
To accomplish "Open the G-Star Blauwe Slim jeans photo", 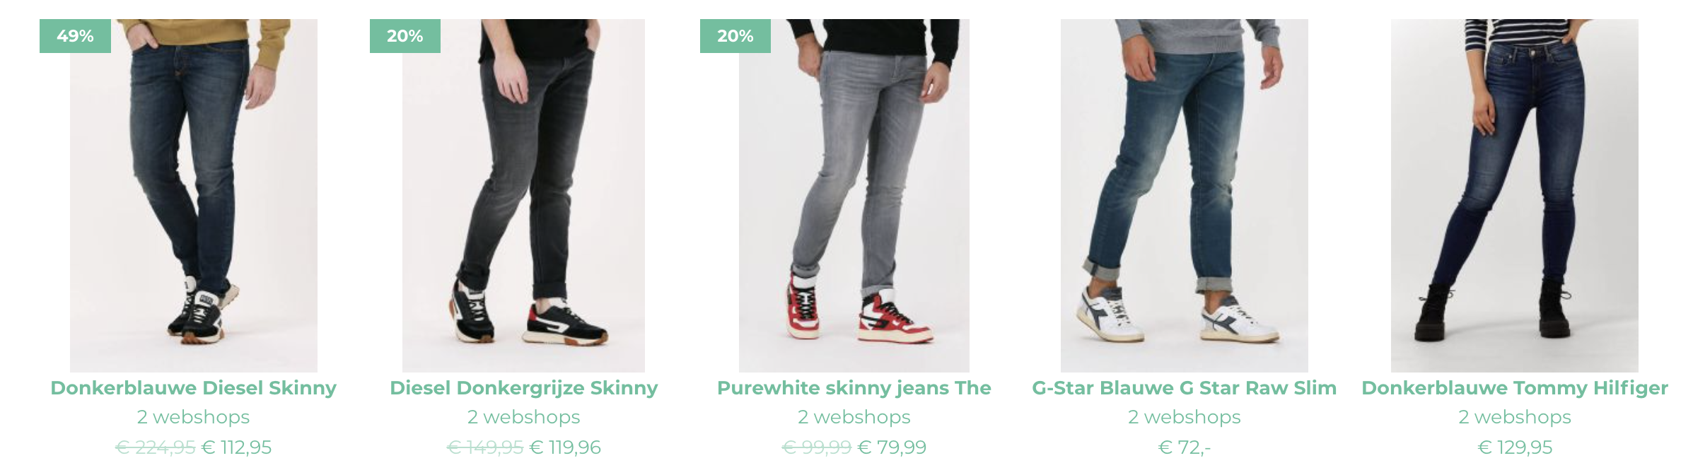I will 1185,195.
